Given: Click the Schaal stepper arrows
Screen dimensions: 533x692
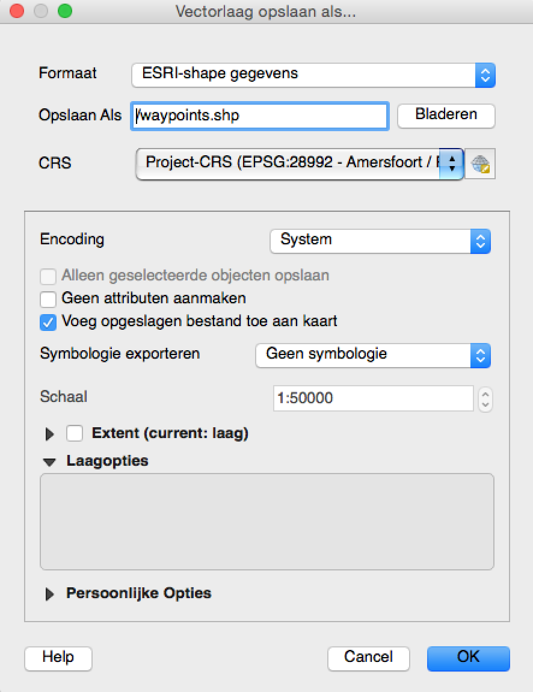Looking at the screenshot, I should [485, 399].
